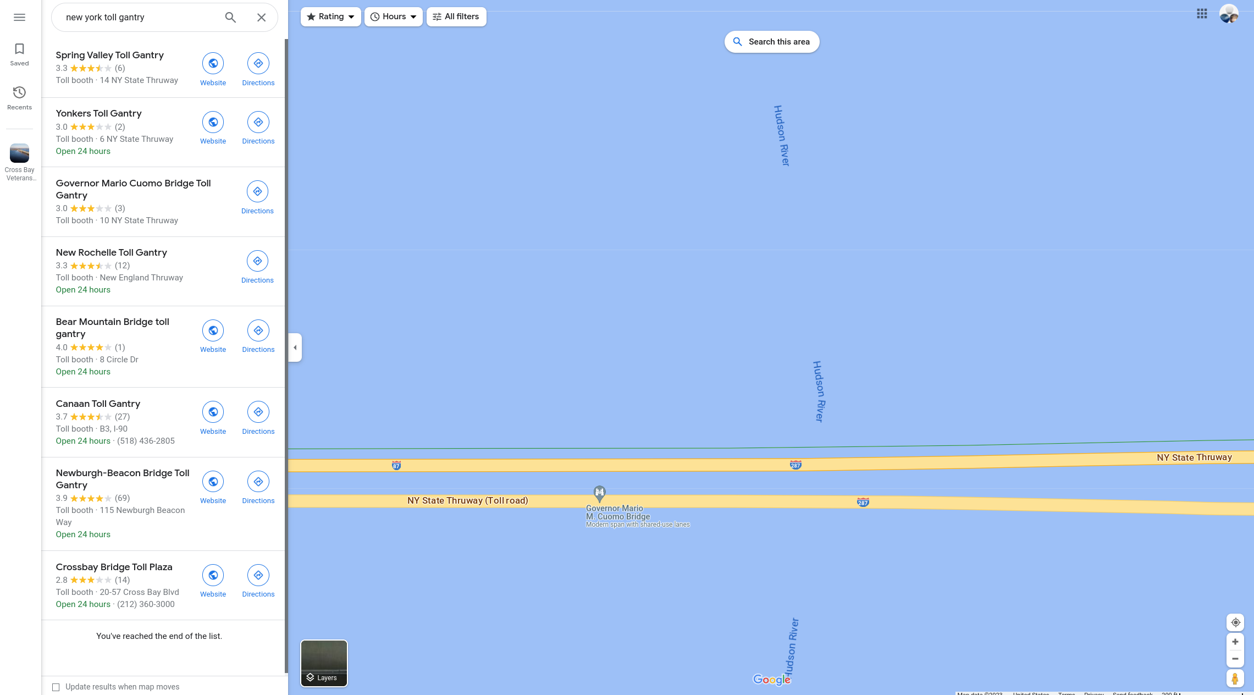1254x695 pixels.
Task: Toggle the Rating filter dropdown
Action: tap(330, 16)
